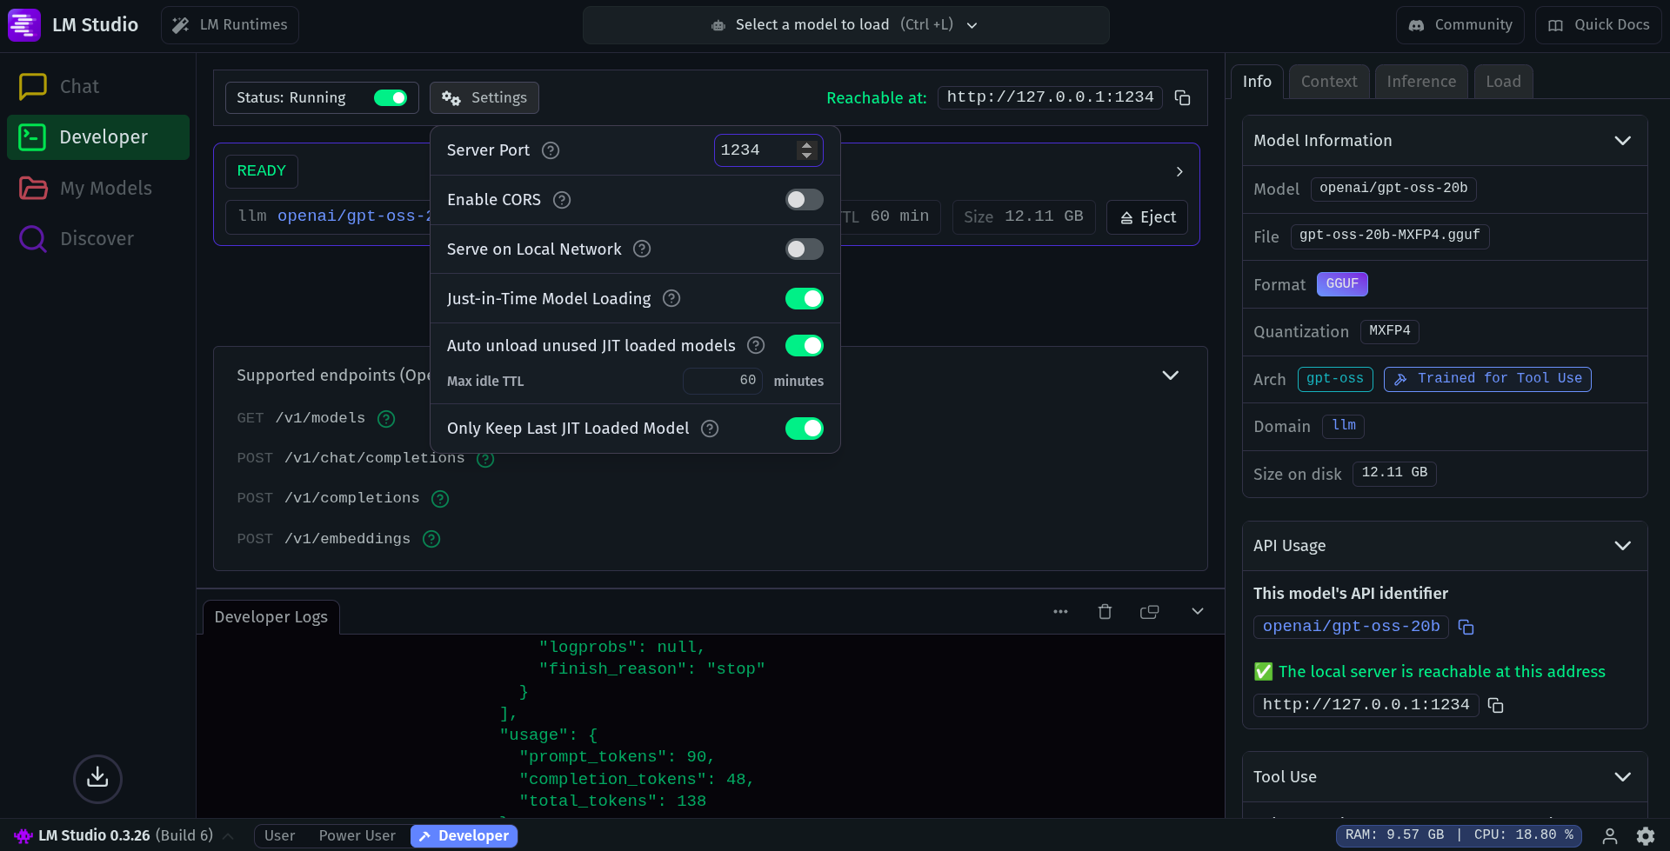Switch to the Inference tab

coord(1420,81)
